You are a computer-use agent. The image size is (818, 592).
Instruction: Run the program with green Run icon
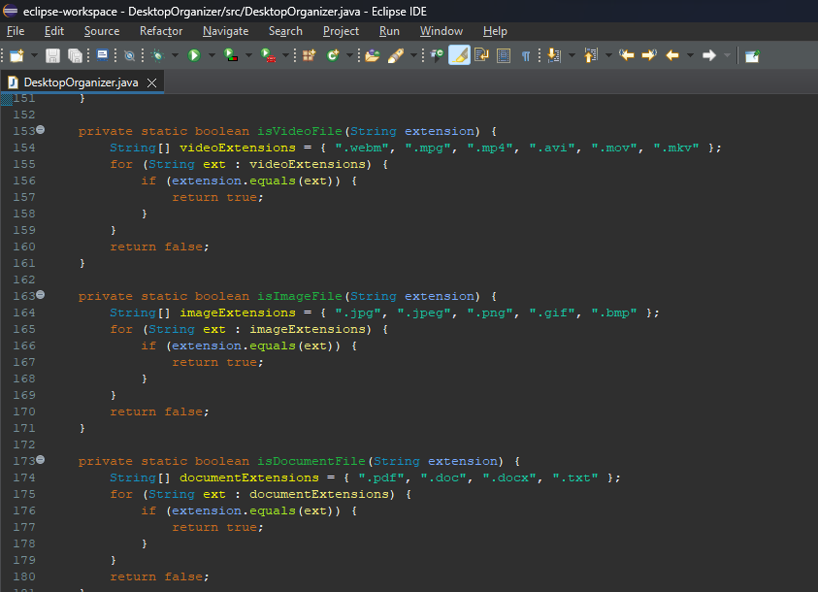coord(194,55)
